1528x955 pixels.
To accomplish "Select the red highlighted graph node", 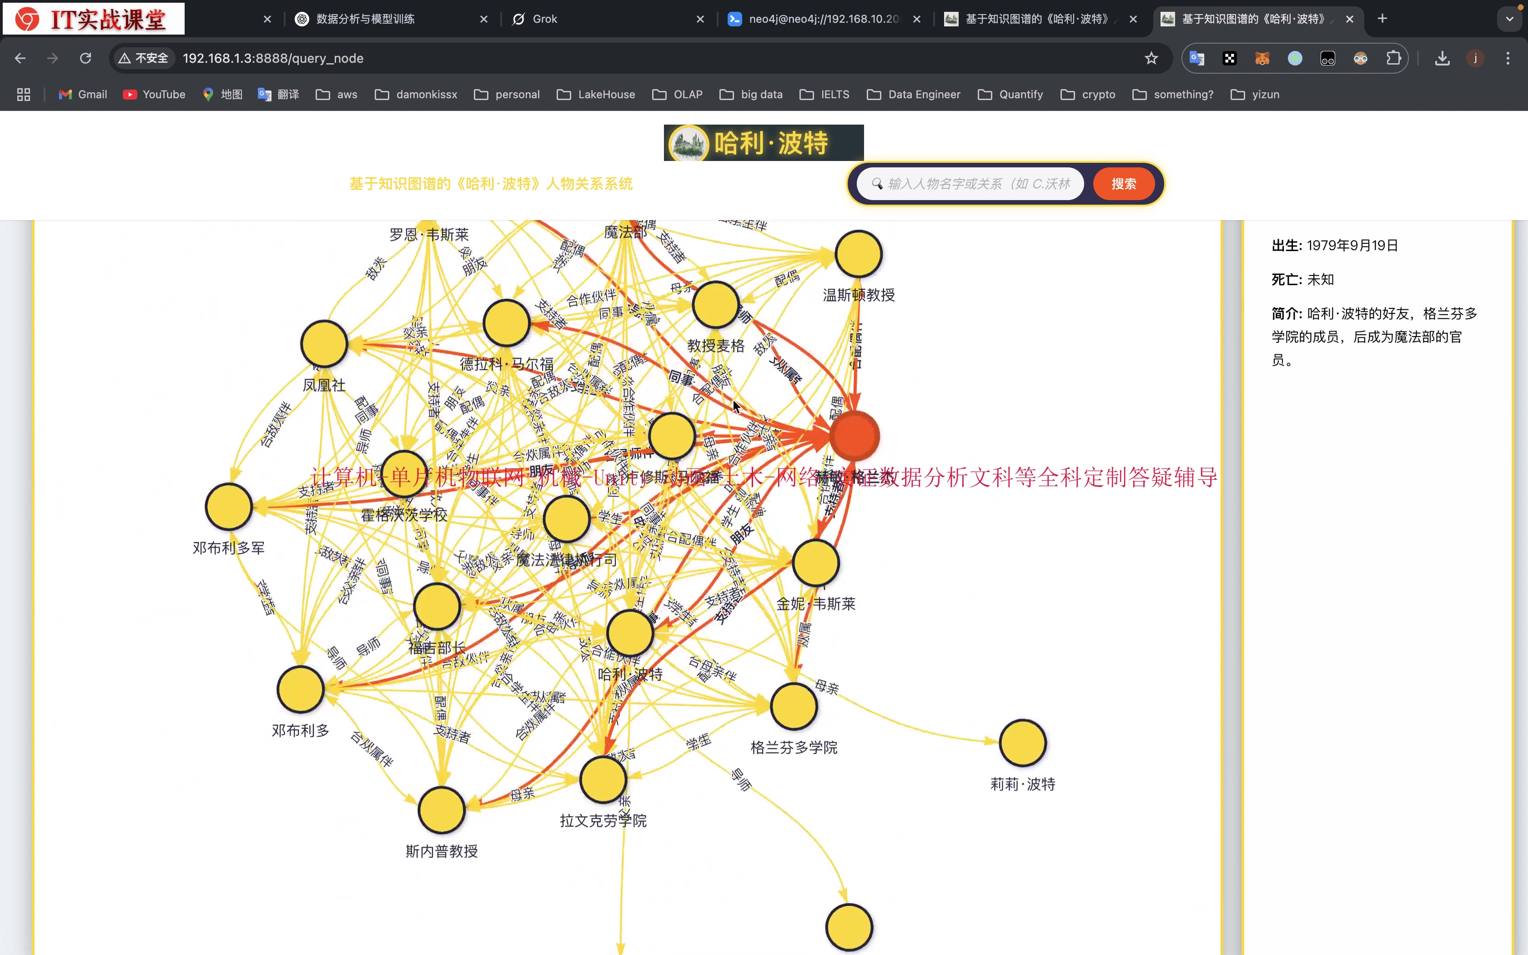I will tap(854, 436).
